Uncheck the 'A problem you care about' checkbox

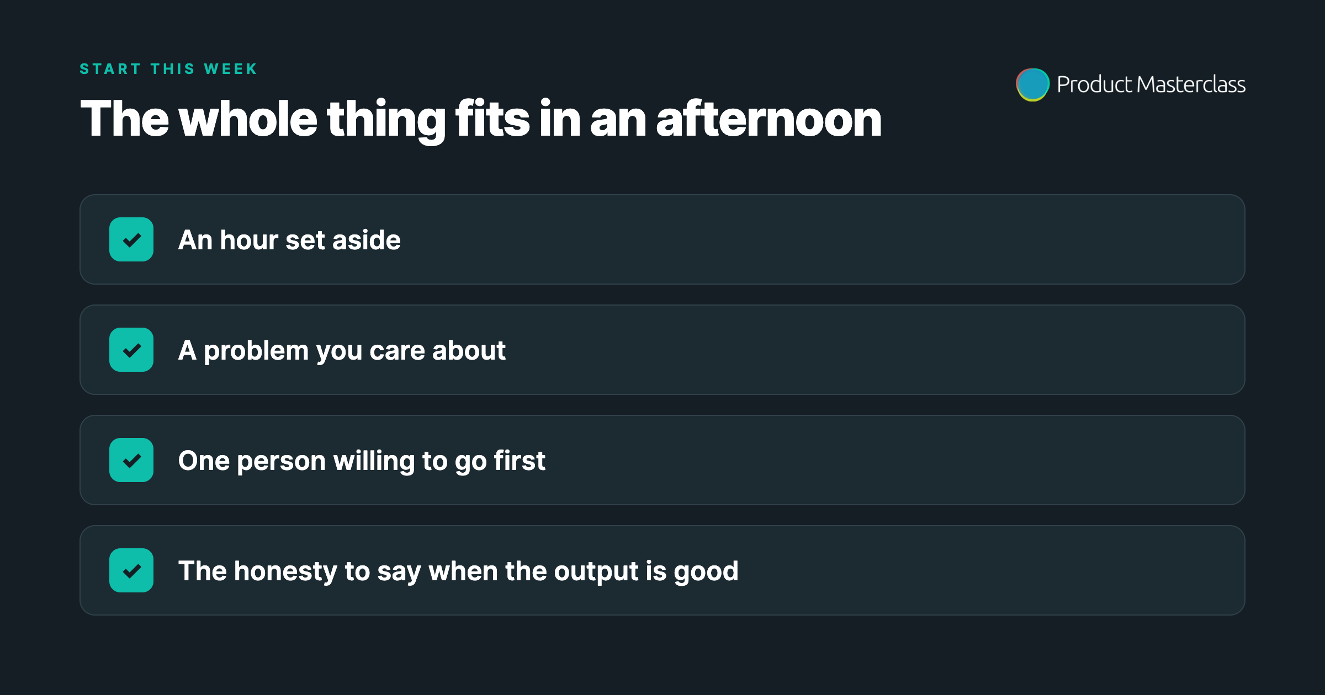click(x=131, y=350)
